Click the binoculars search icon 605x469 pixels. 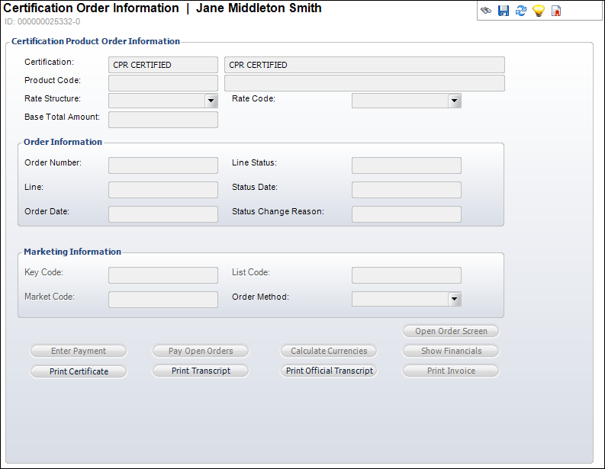(x=486, y=11)
